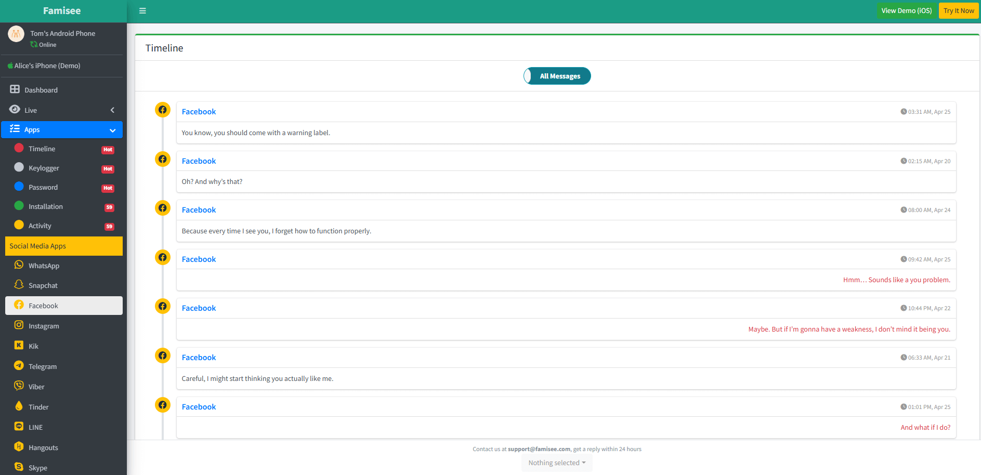Click Facebook icon beside 01:01 PM message
The height and width of the screenshot is (475, 981).
tap(163, 405)
